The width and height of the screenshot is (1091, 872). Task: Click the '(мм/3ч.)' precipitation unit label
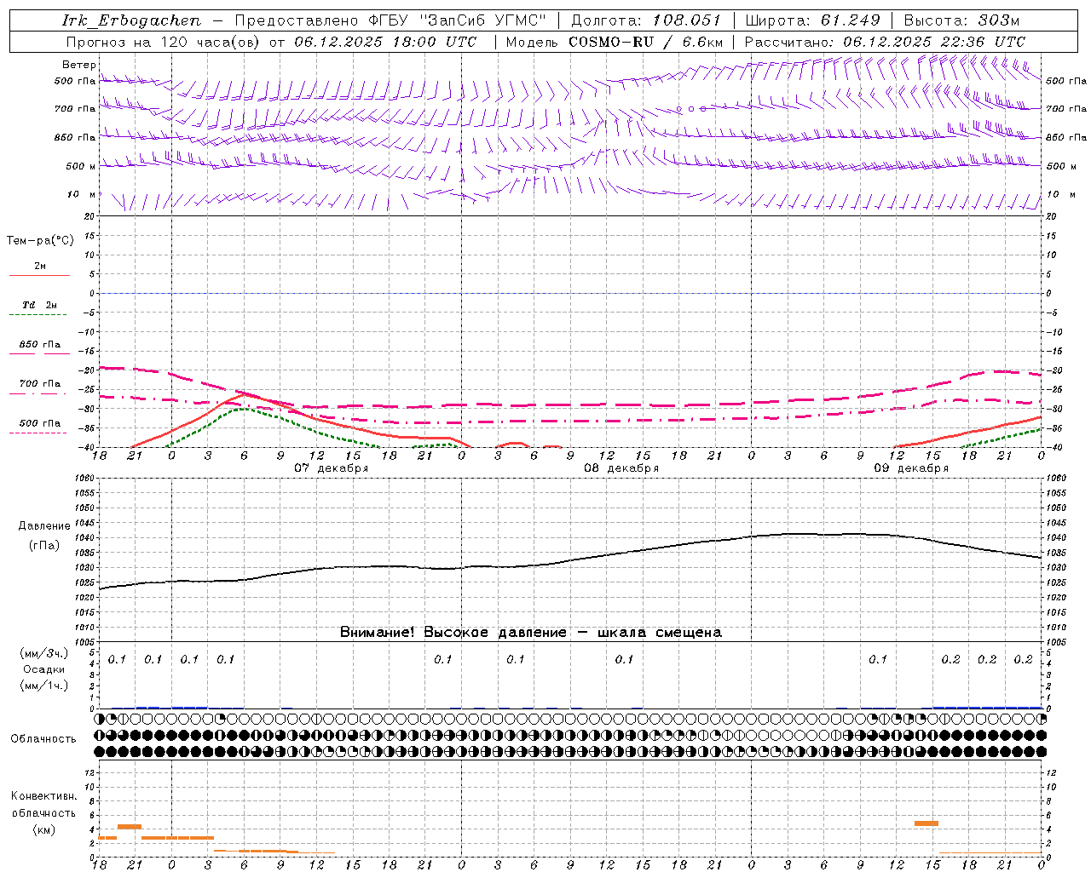point(44,654)
